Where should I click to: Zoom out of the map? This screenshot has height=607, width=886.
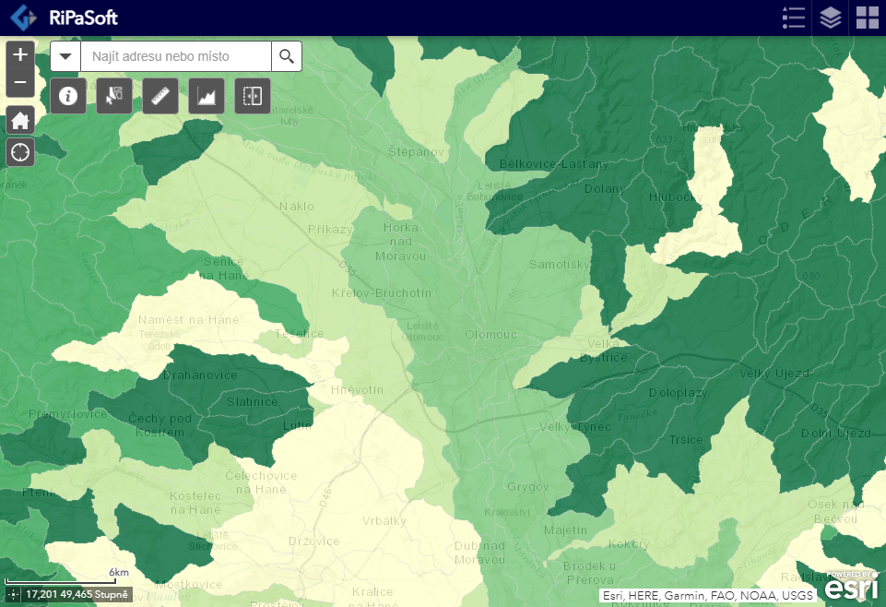tap(20, 82)
